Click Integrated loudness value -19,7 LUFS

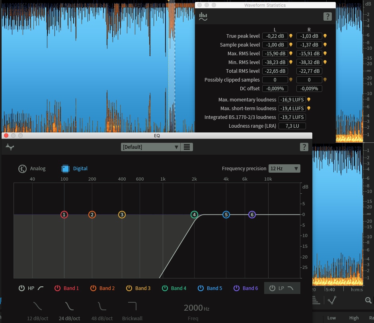(x=292, y=117)
